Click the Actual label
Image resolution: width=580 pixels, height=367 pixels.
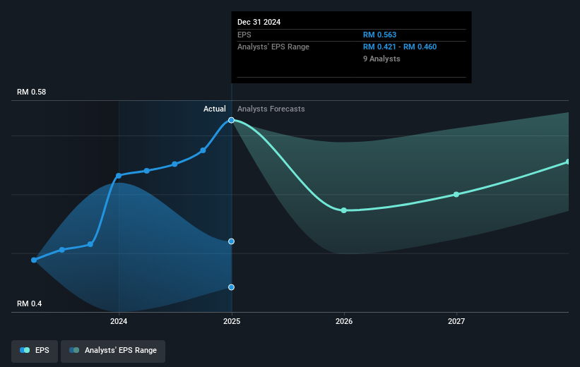click(x=215, y=109)
